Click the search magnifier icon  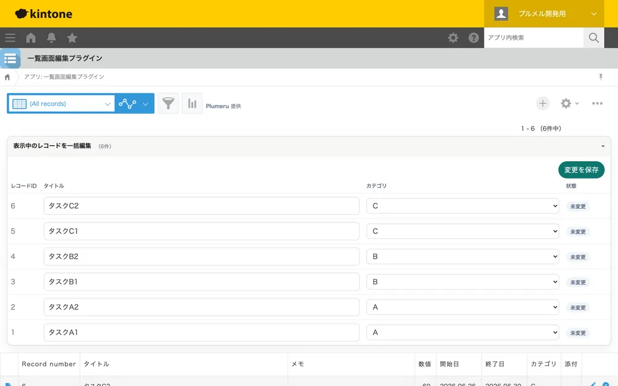593,38
